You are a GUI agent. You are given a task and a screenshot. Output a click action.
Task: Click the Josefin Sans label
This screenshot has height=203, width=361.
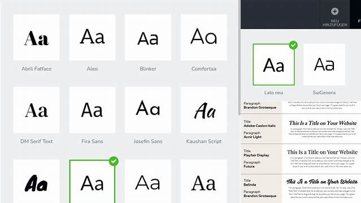pos(148,142)
